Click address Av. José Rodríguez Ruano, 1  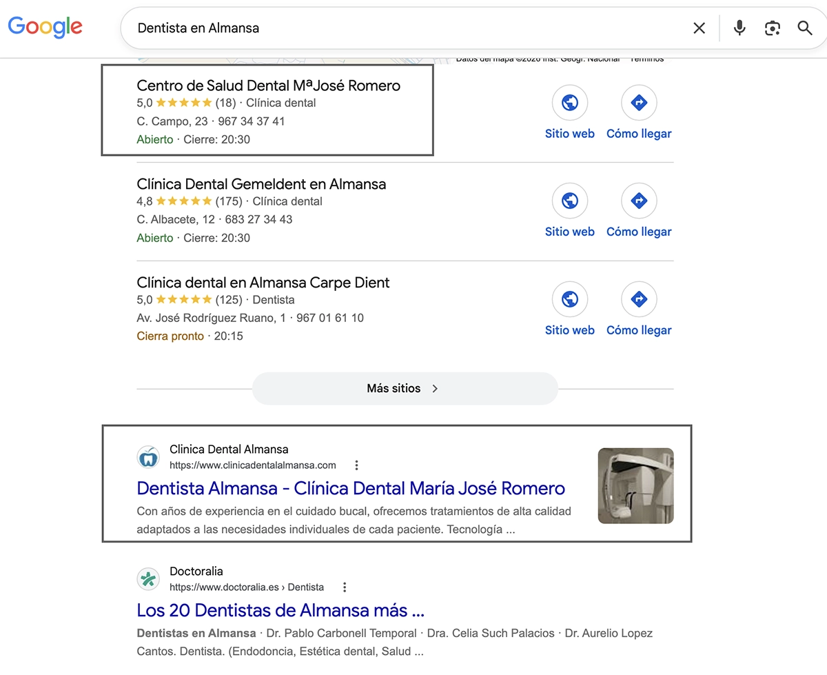[x=211, y=318]
